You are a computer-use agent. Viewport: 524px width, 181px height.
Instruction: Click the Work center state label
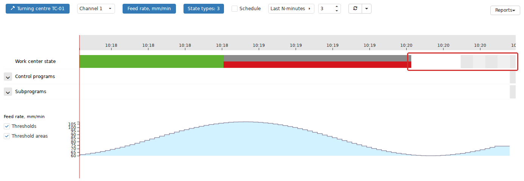pos(36,61)
